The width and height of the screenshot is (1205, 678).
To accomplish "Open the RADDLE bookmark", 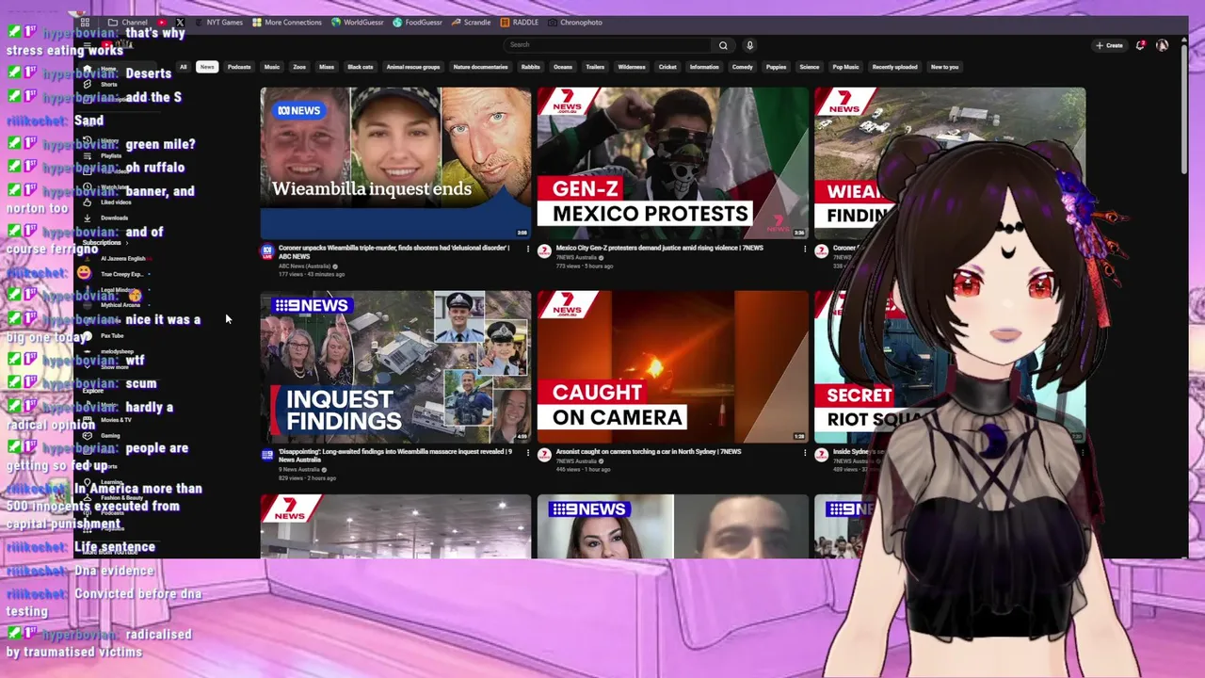I will pos(520,22).
